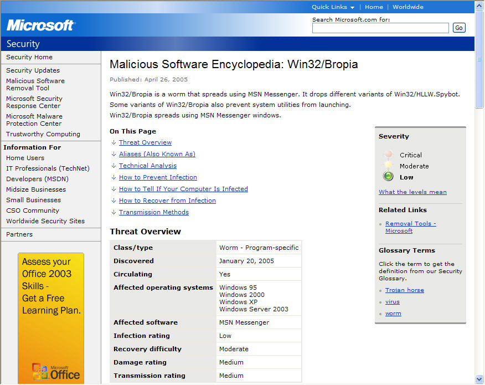Click the red Critical severity indicator

tap(389, 154)
